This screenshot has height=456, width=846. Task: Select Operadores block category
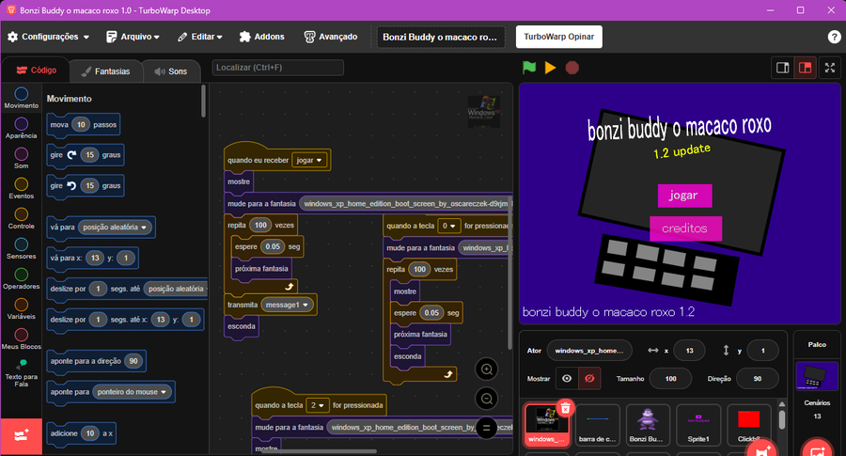pyautogui.click(x=21, y=279)
